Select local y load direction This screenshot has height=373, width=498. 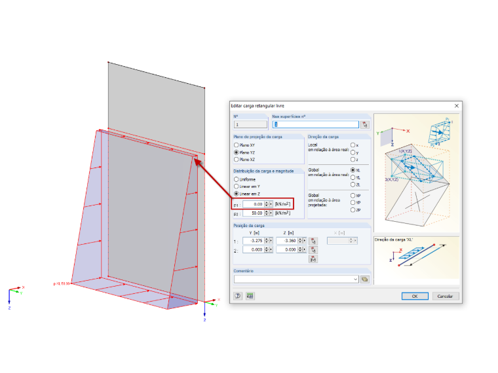coord(353,152)
